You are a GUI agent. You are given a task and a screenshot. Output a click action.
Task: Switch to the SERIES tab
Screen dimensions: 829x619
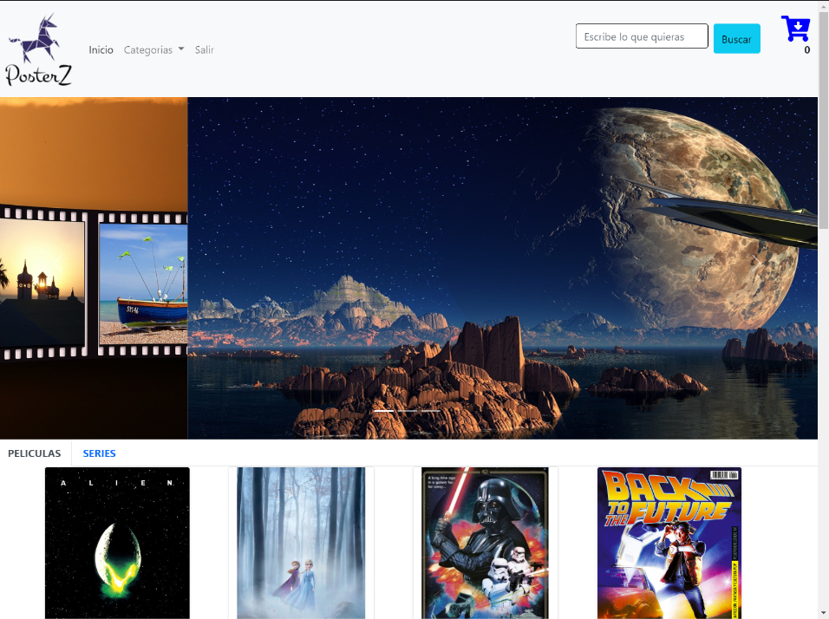click(x=99, y=453)
